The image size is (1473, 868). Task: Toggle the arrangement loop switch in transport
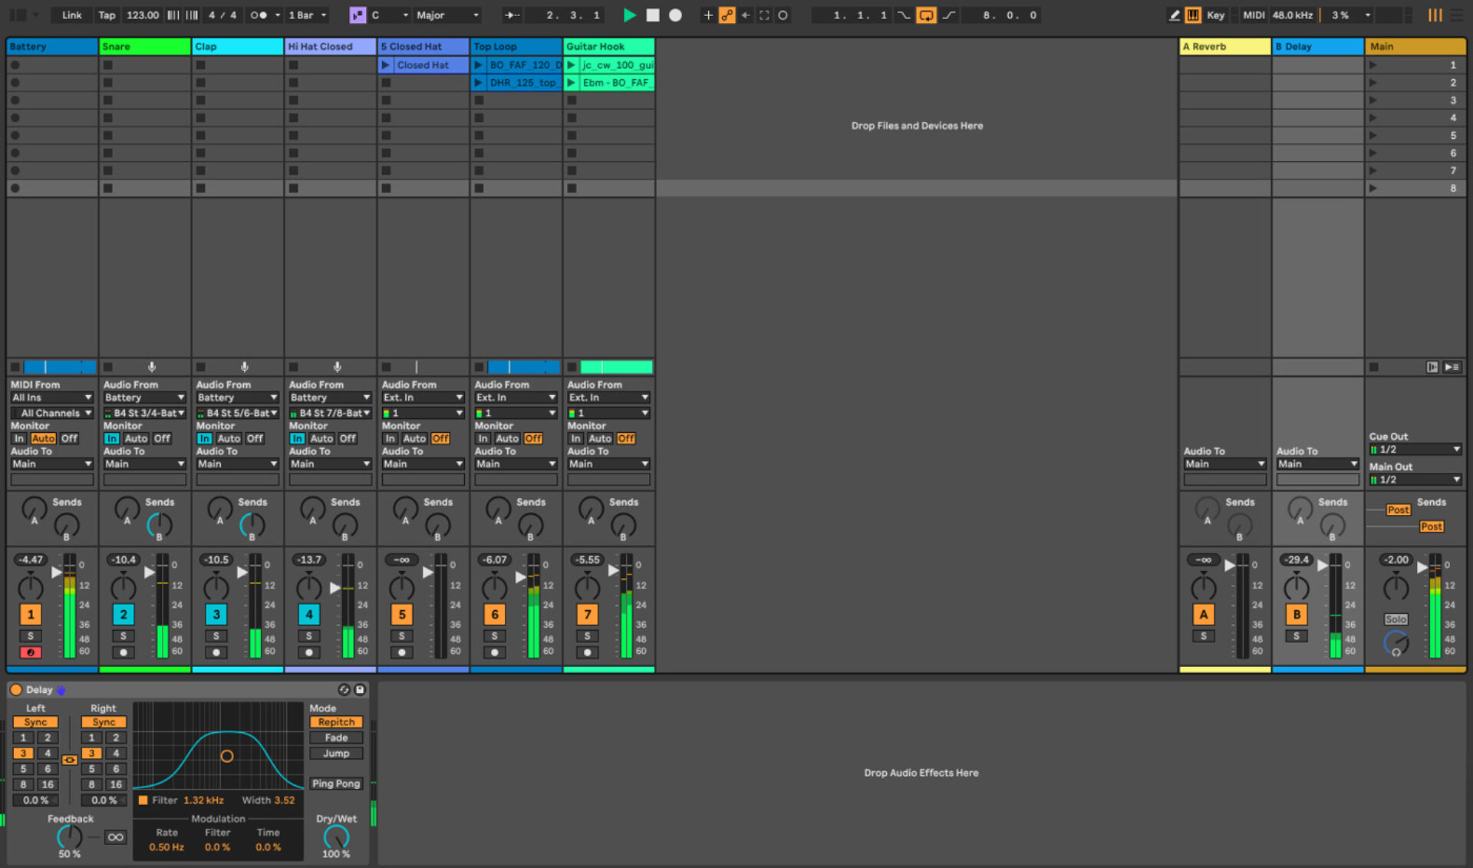(926, 15)
